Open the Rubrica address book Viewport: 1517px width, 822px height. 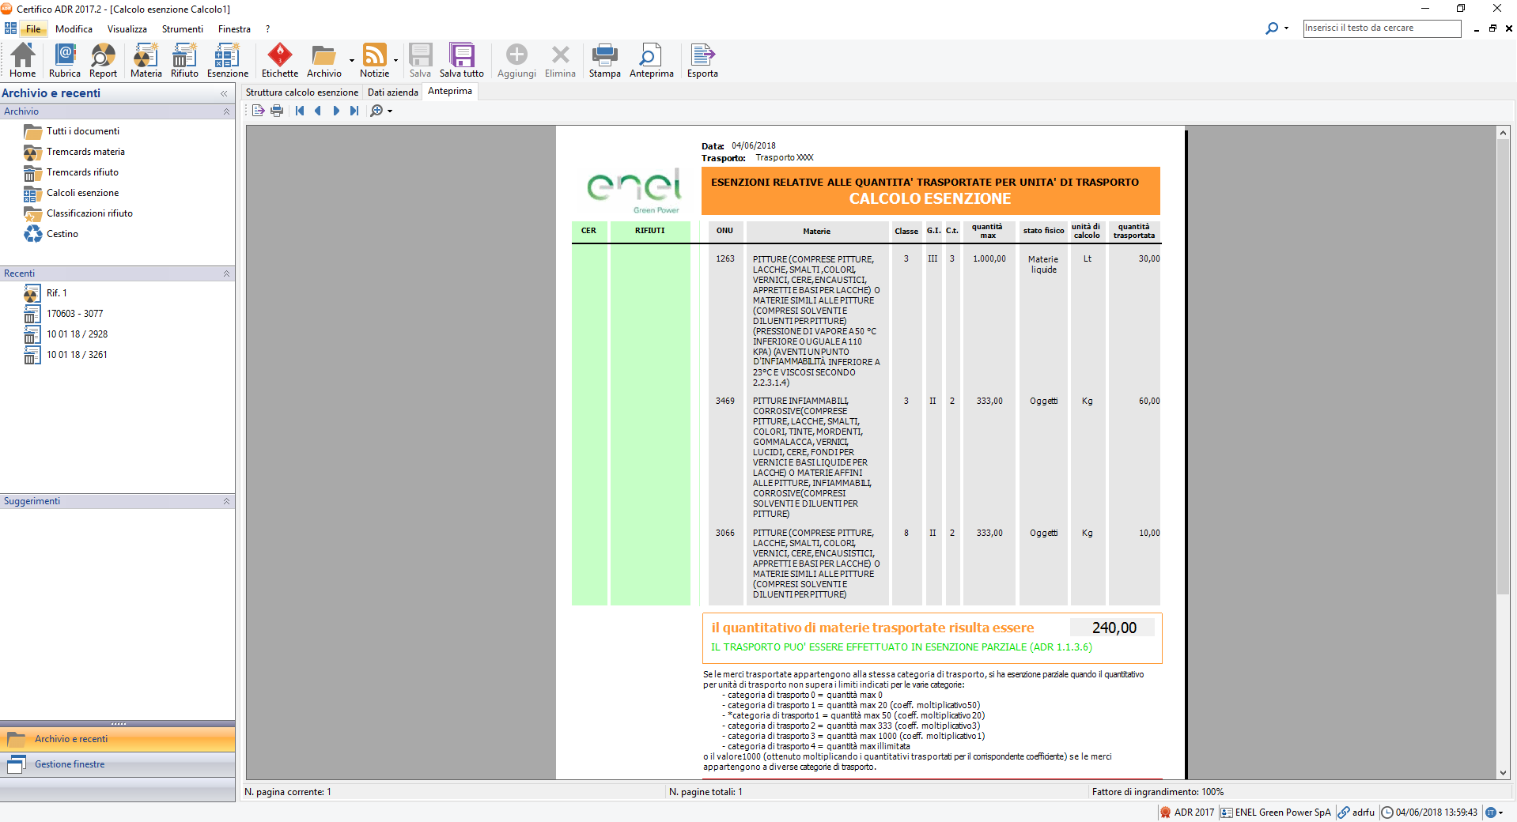[64, 61]
